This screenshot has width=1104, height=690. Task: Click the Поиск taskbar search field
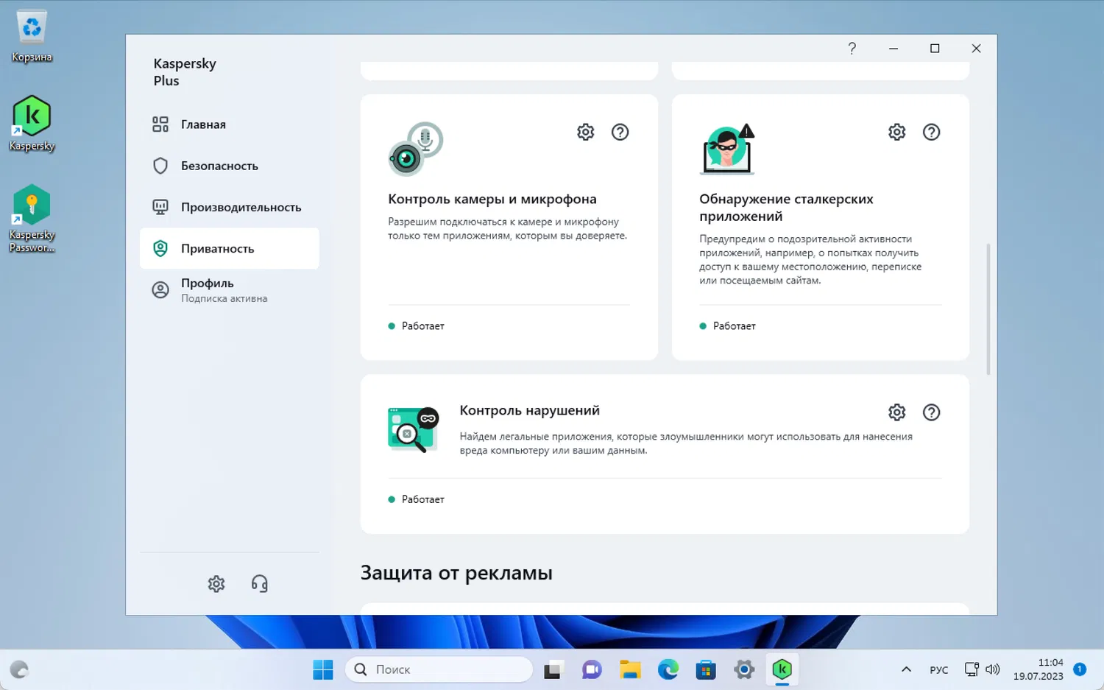pyautogui.click(x=439, y=669)
